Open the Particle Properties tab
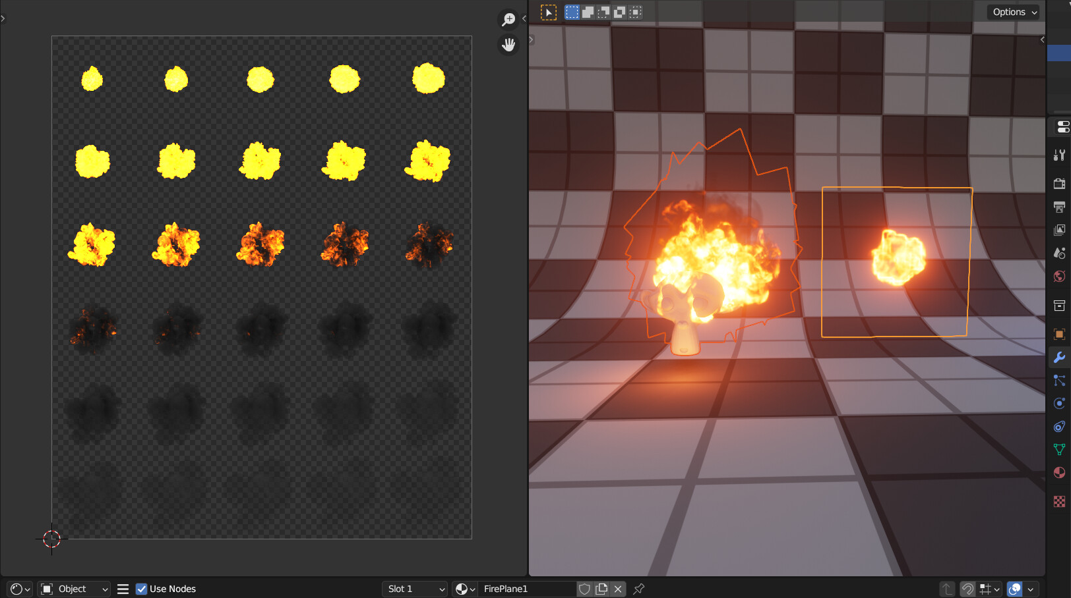The image size is (1071, 598). [1060, 380]
